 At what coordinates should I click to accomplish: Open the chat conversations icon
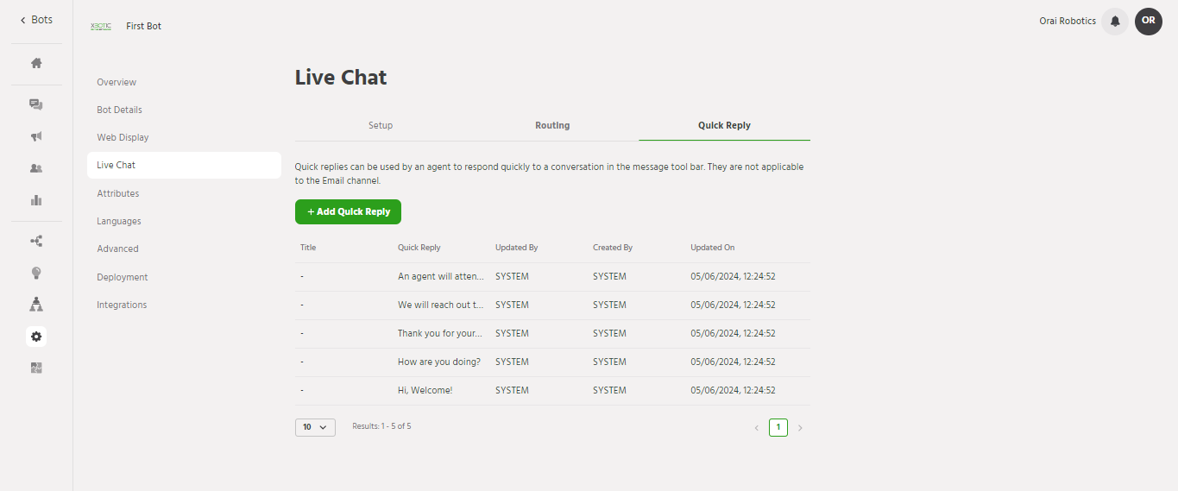36,104
